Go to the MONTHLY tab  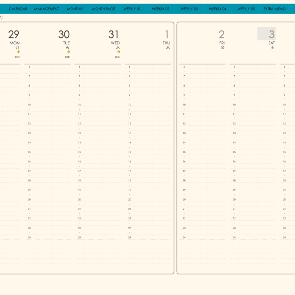coord(75,9)
